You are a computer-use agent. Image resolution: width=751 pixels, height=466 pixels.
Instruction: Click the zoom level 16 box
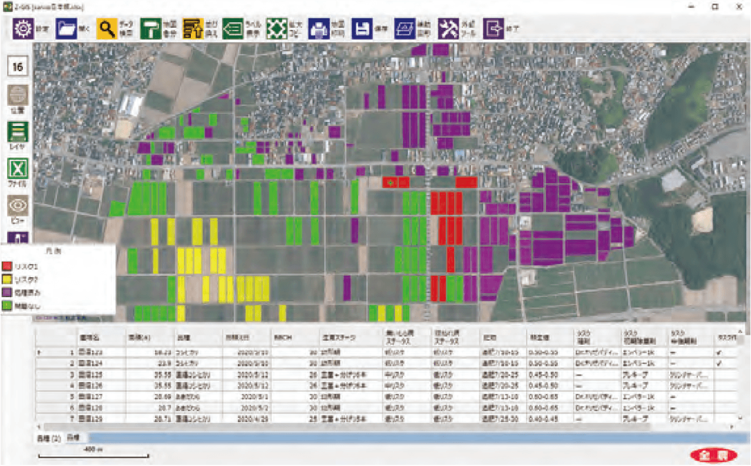click(18, 67)
